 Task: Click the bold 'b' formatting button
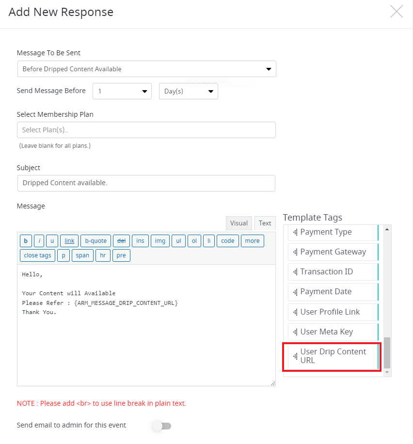(x=26, y=241)
